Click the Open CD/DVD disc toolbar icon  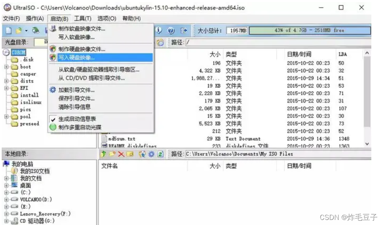click(36, 30)
